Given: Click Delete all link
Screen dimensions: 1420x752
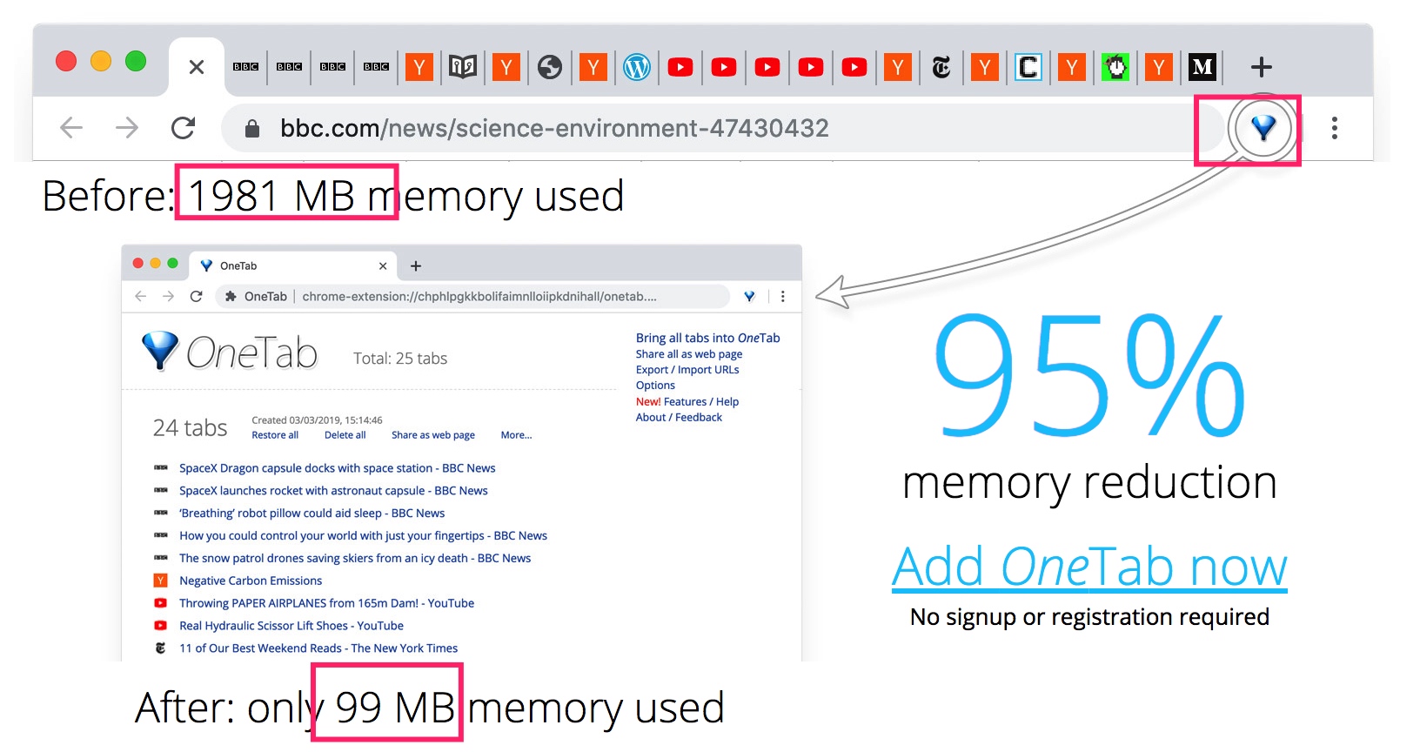Looking at the screenshot, I should [345, 435].
